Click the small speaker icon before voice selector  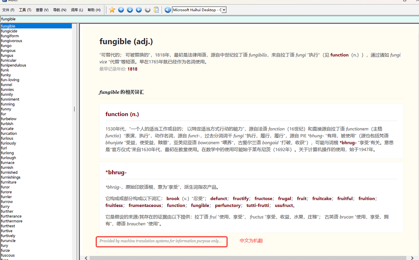pyautogui.click(x=168, y=10)
